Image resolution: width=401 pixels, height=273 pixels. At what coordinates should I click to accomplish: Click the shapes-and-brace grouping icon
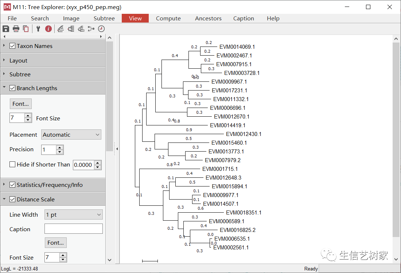pos(91,29)
